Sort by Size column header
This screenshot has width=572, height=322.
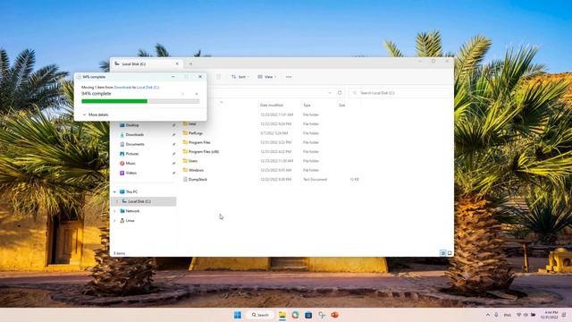(x=341, y=106)
